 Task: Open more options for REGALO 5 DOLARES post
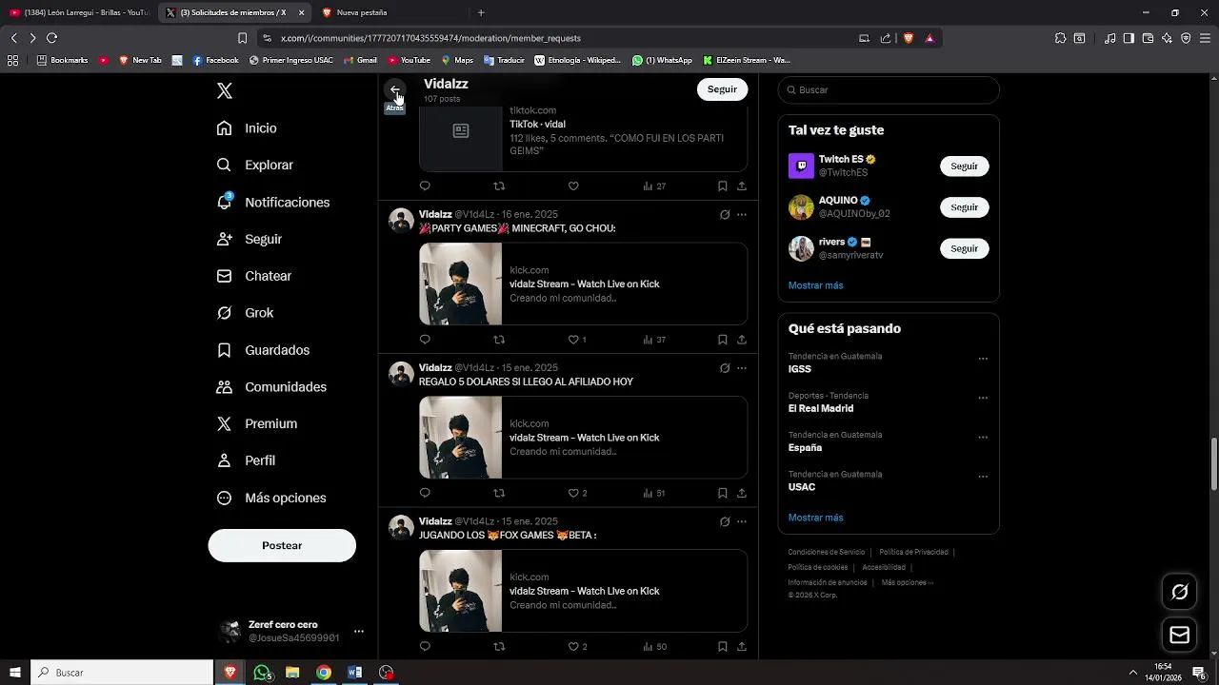pyautogui.click(x=742, y=368)
